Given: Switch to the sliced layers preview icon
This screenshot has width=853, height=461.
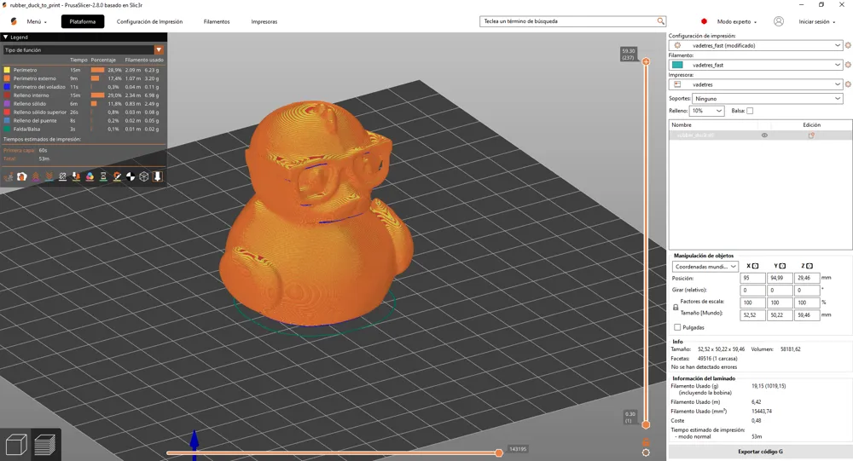Looking at the screenshot, I should [45, 445].
